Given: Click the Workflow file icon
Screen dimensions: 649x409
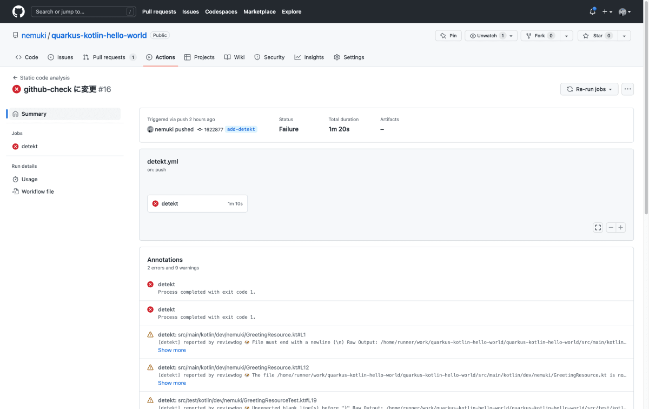Looking at the screenshot, I should coord(16,192).
